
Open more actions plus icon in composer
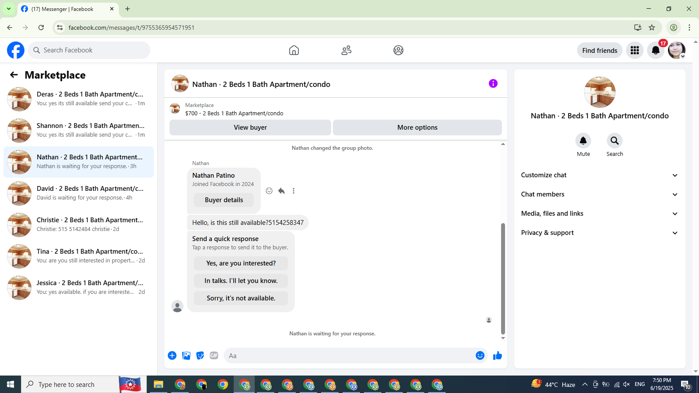[x=172, y=355]
